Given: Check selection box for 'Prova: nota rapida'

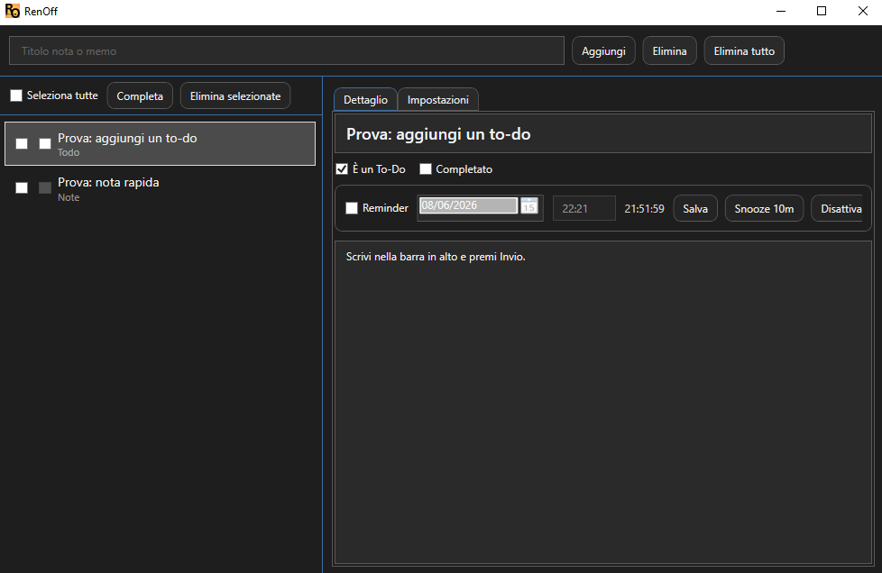Looking at the screenshot, I should click(22, 187).
